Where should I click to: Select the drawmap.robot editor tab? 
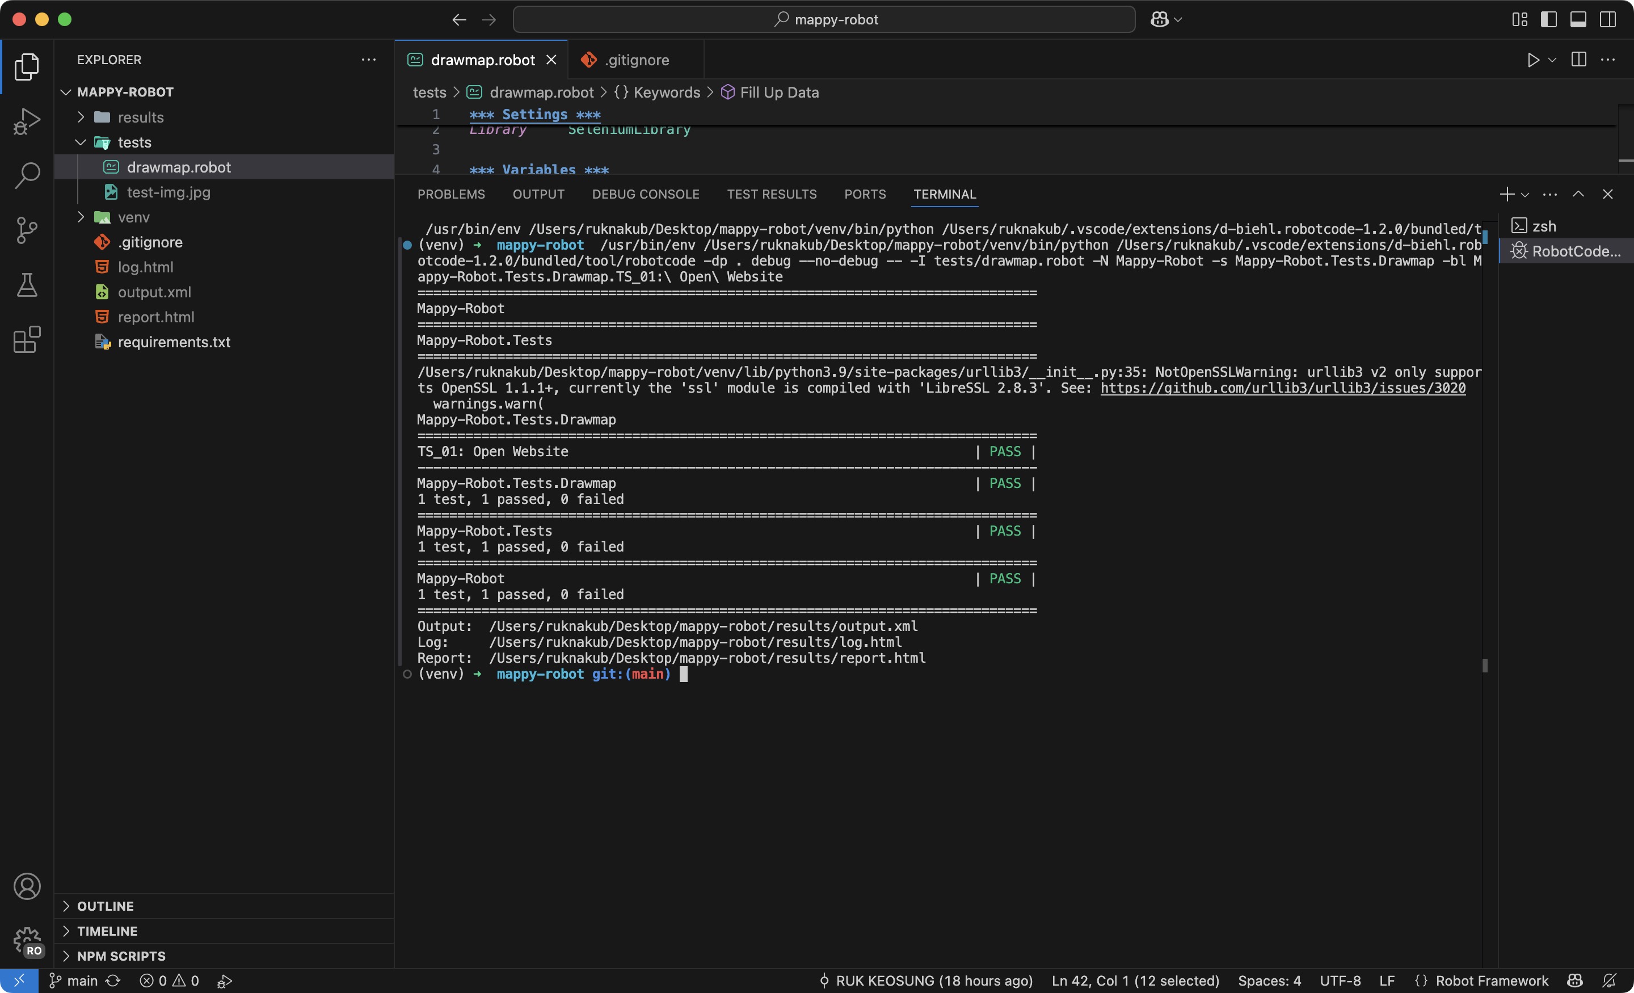482,60
